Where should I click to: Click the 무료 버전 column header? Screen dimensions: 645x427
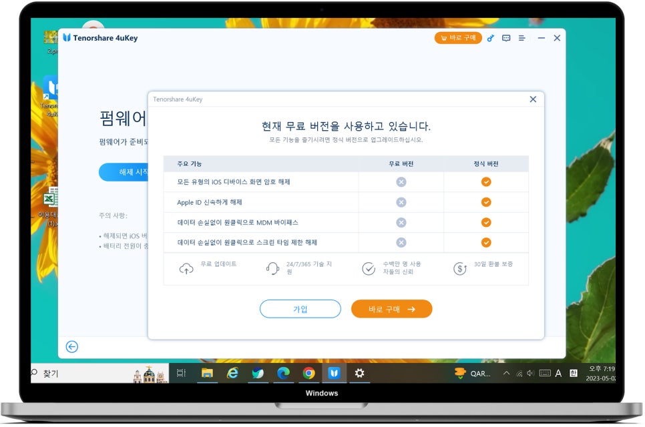401,163
